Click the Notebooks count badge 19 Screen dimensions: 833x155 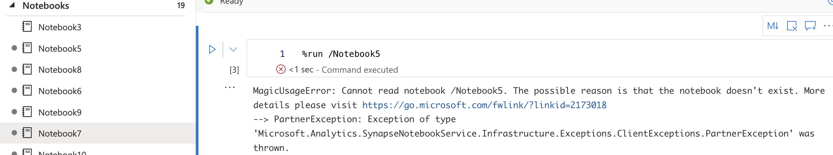pos(181,6)
